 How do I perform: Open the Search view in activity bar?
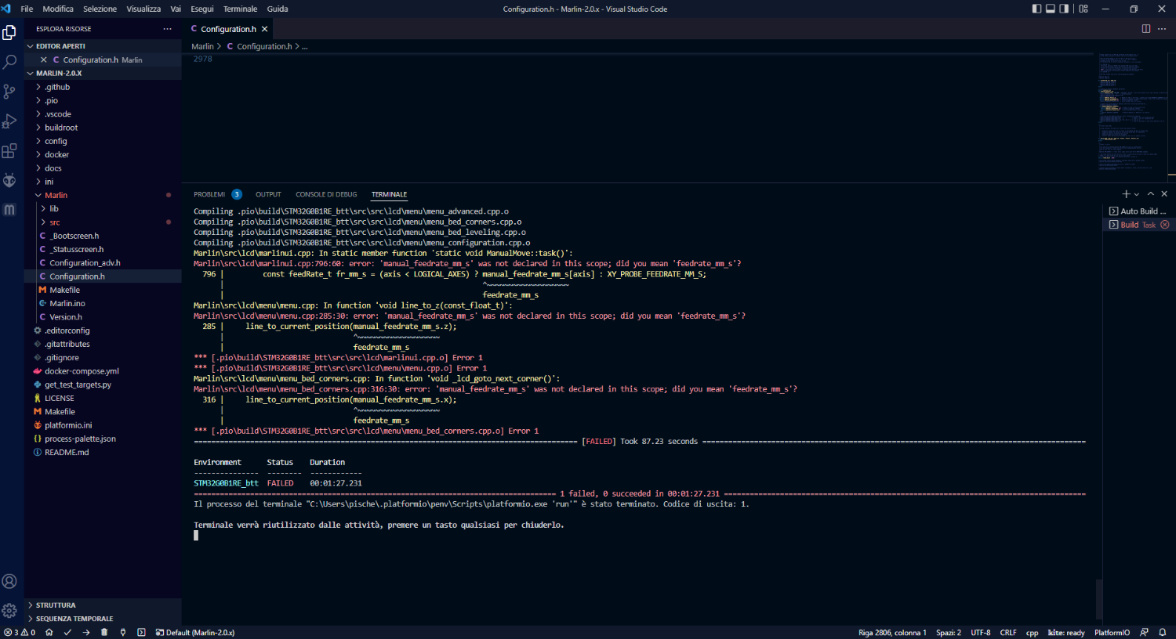point(9,62)
